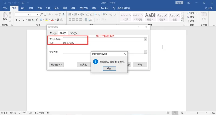Switch to the 引用 References tab
This screenshot has width=216, height=115.
click(x=48, y=8)
